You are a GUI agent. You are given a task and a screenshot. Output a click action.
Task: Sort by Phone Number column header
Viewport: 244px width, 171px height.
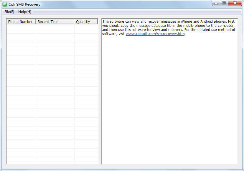pyautogui.click(x=21, y=22)
